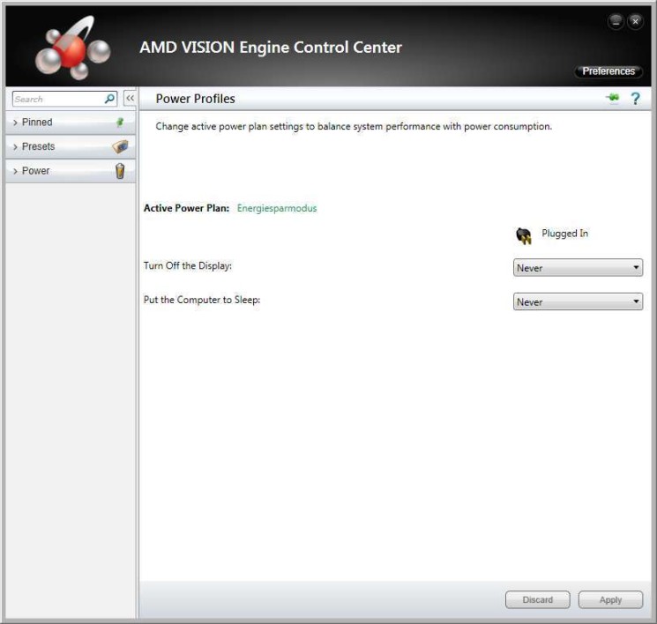This screenshot has height=624, width=657.
Task: Close the Control Center window
Action: (635, 21)
